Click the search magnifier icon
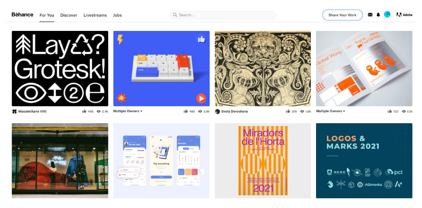The image size is (422, 208). [x=175, y=15]
